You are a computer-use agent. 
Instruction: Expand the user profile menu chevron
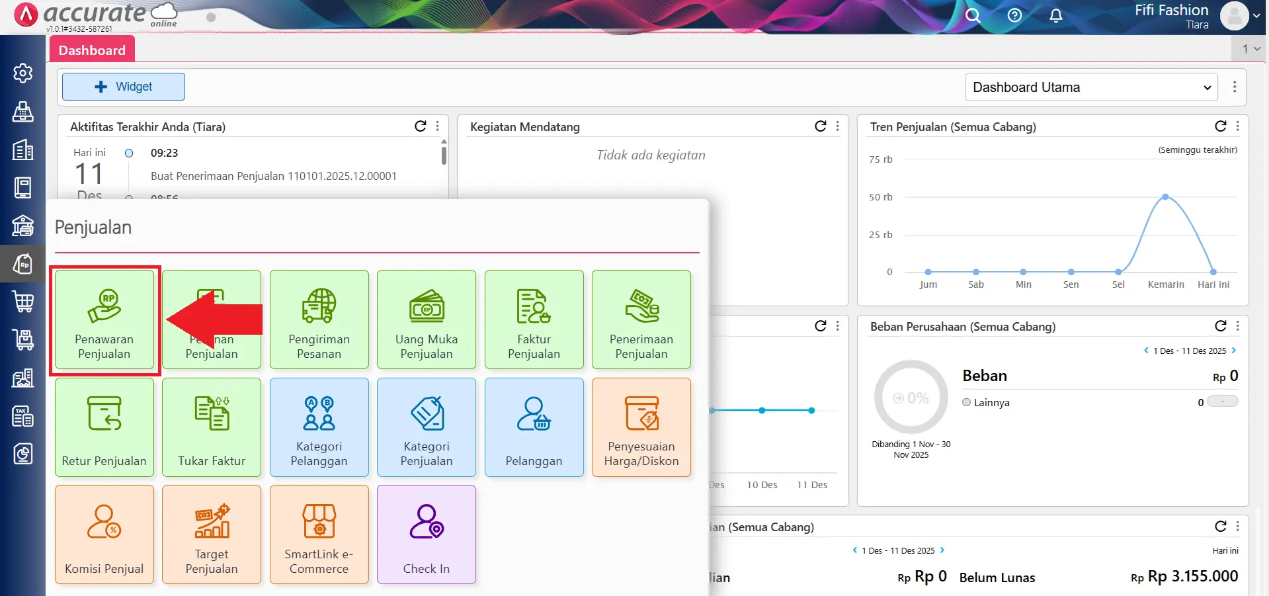(x=1256, y=17)
